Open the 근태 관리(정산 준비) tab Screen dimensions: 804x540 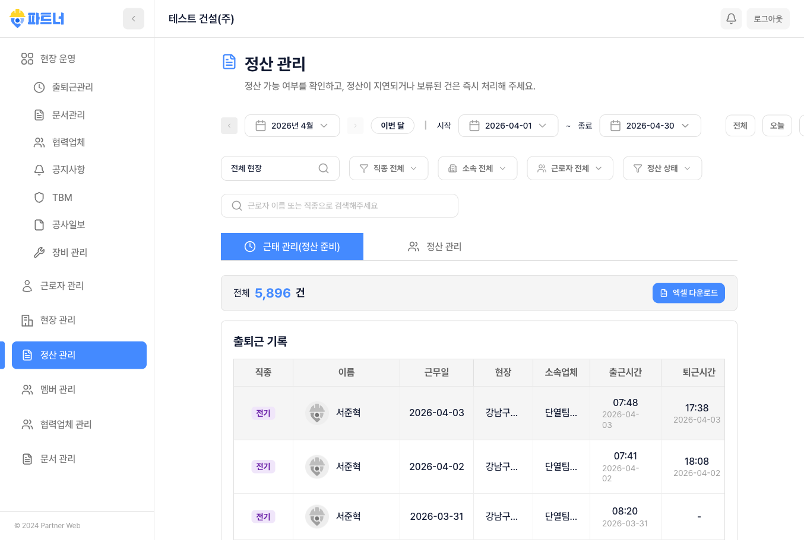[292, 246]
